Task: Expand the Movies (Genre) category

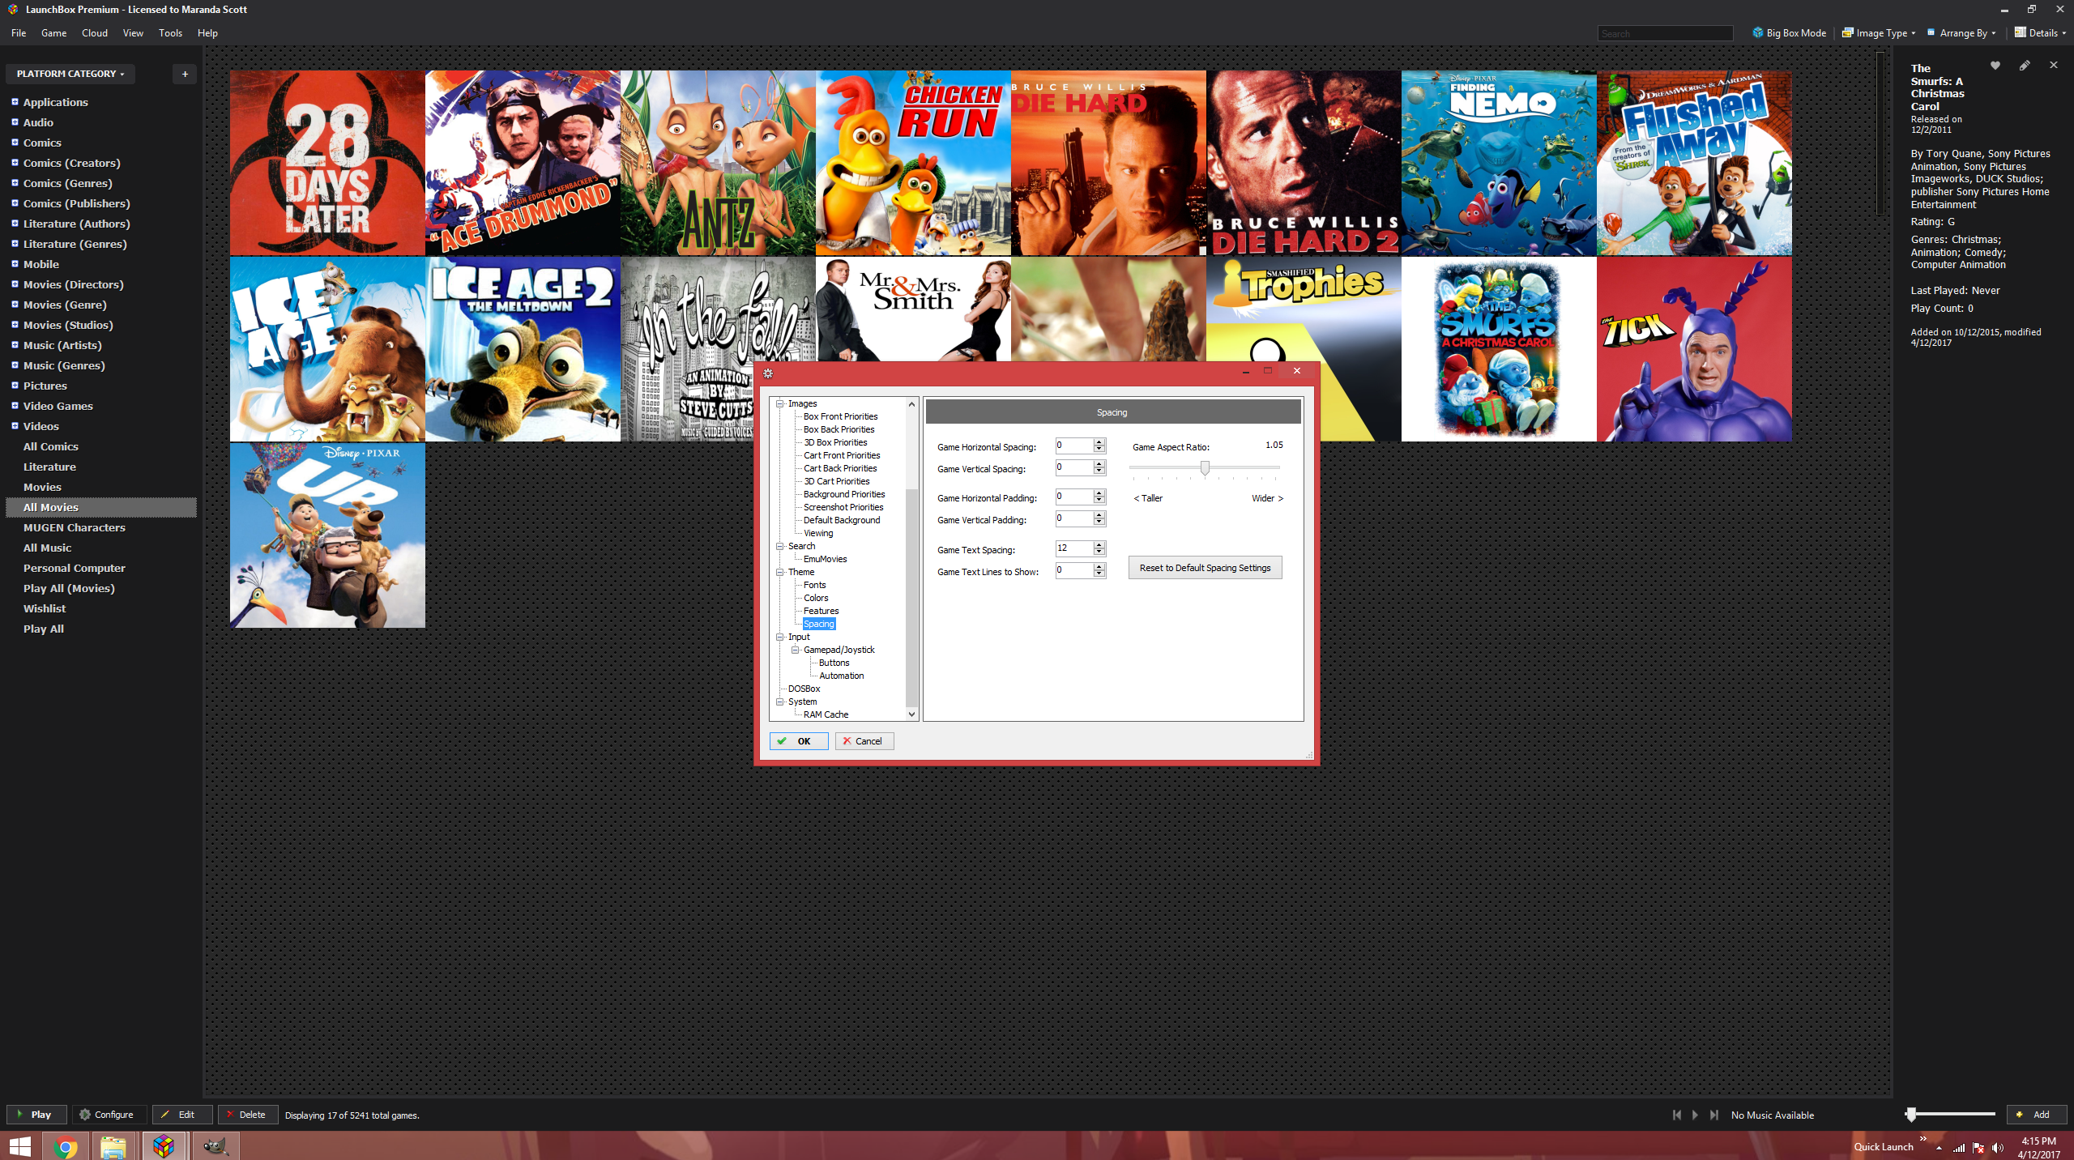Action: click(x=15, y=305)
